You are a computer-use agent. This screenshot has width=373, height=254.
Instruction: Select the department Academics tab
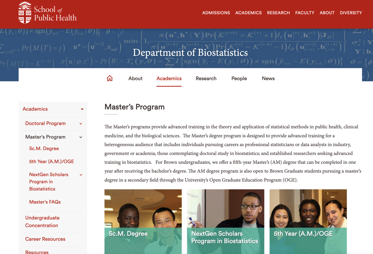169,78
